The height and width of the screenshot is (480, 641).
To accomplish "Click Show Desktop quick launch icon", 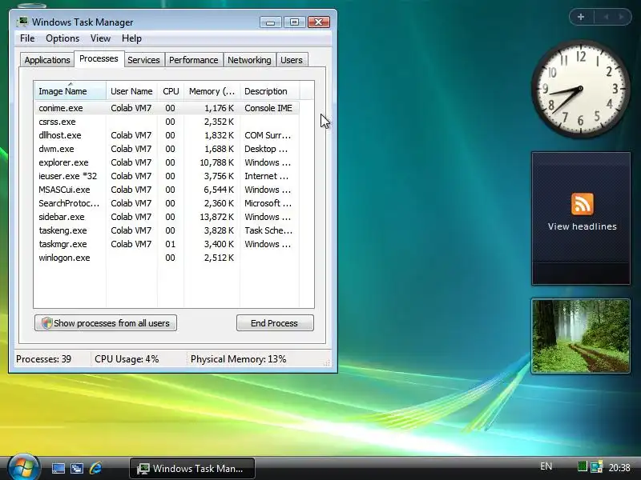I will coord(58,468).
